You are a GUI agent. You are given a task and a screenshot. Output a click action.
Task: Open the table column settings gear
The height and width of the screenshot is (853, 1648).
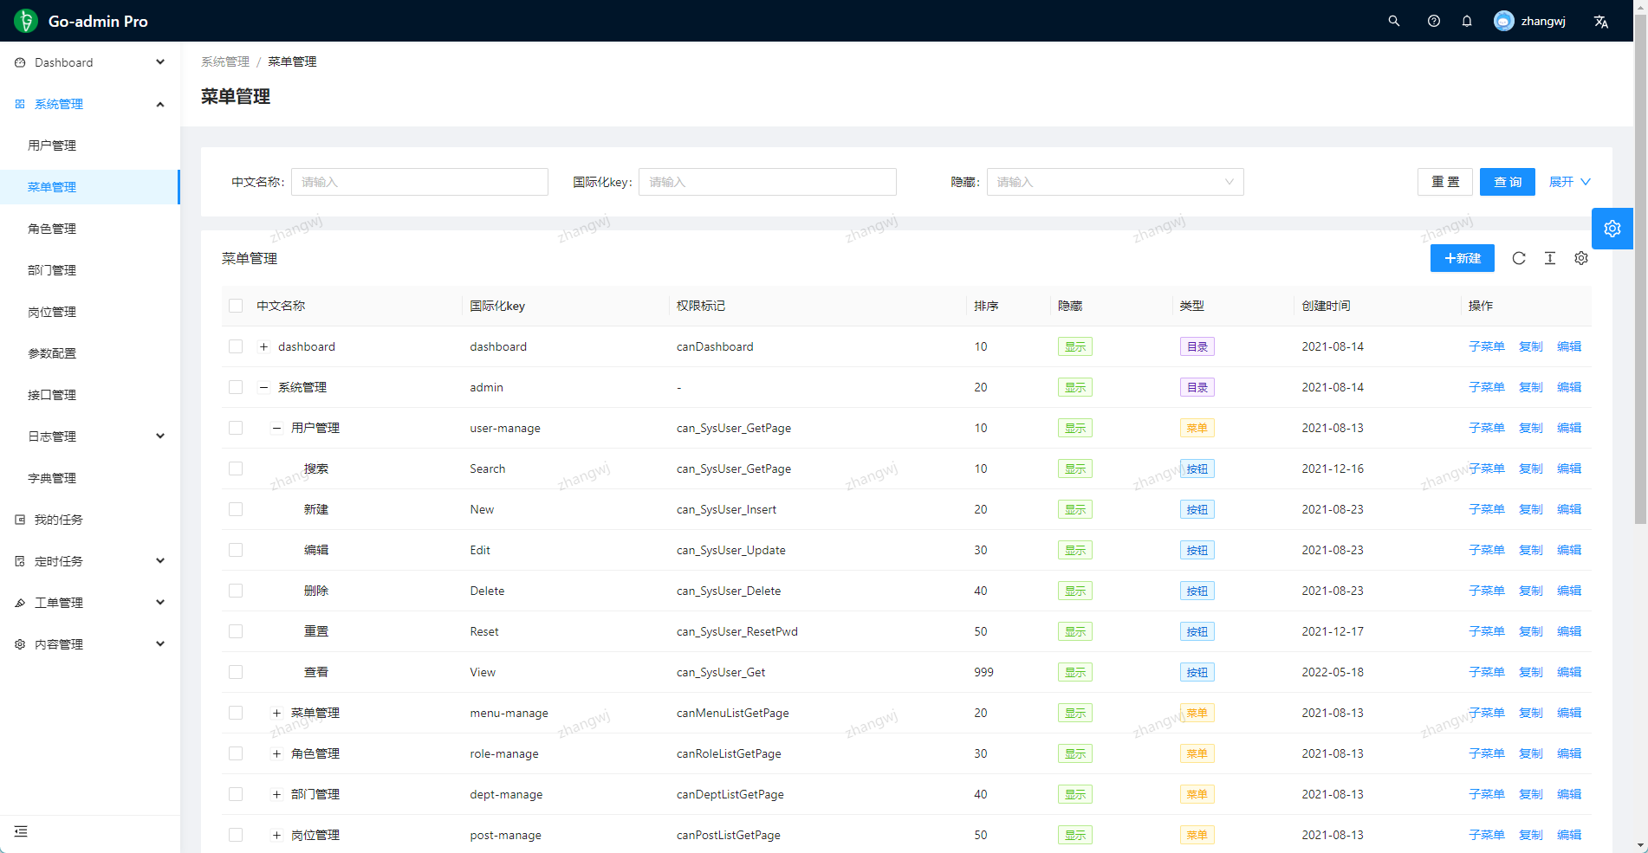1581,258
